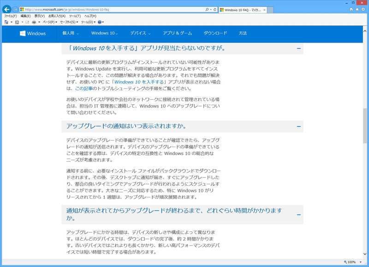369x267 pixels.
Task: Click the 「Windows 10を入手する」アプリが見当たらない heading
Action: coord(146,48)
